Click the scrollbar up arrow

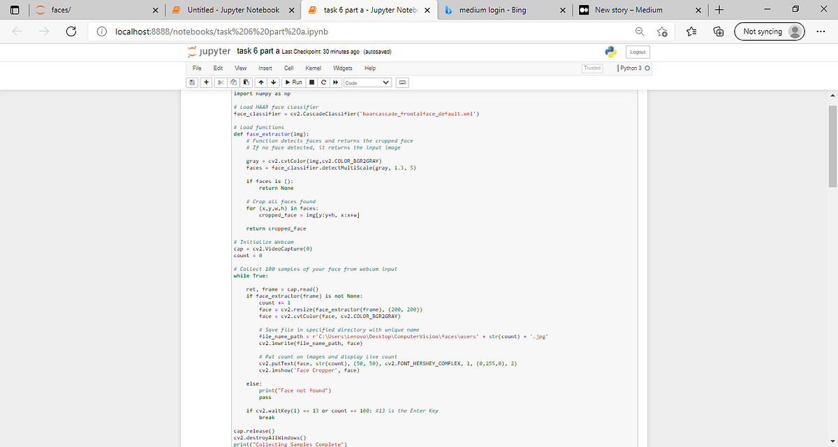coord(832,95)
